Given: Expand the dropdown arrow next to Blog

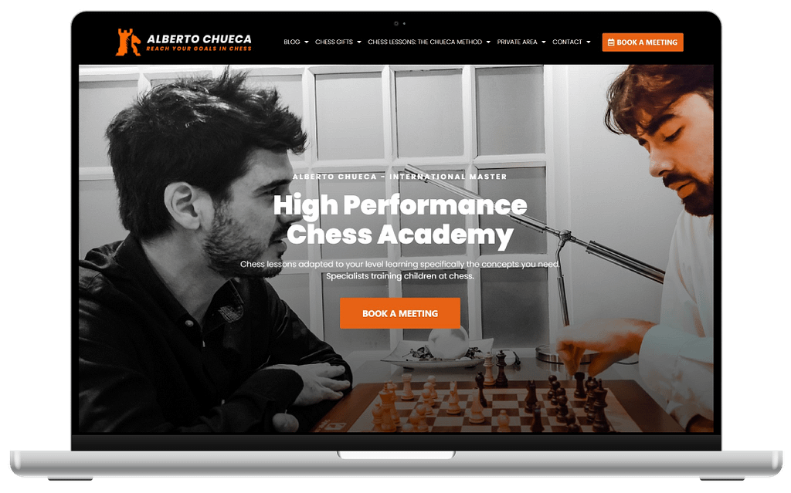Looking at the screenshot, I should 306,42.
